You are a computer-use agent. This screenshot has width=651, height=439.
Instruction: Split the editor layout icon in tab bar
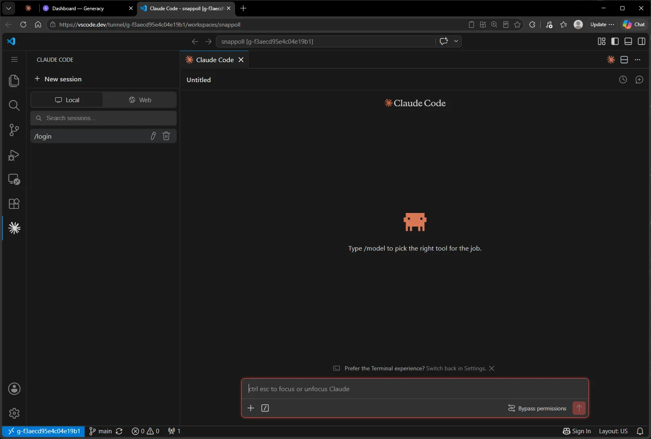click(x=624, y=60)
